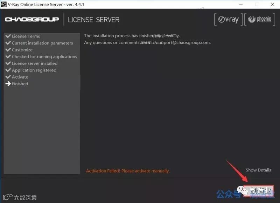
Task: Click the support@chaosgroup.com contact line
Action: [x=147, y=42]
